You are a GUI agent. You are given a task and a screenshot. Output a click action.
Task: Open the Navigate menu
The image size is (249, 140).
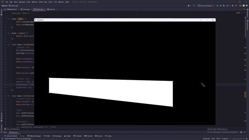click(x=22, y=2)
